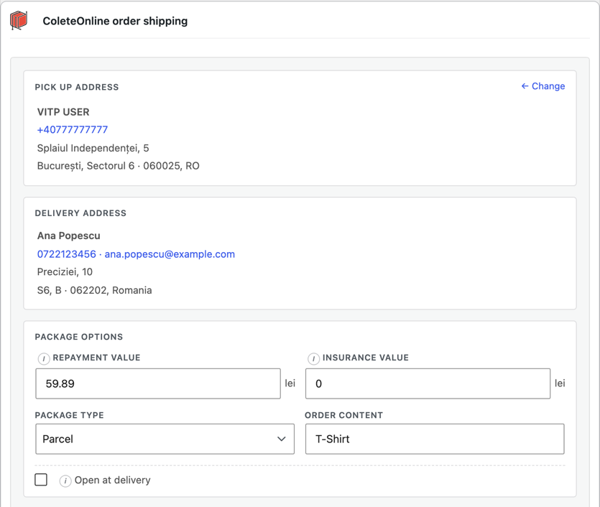This screenshot has width=600, height=507.
Task: Click the Repayment Value info icon
Action: click(x=44, y=358)
